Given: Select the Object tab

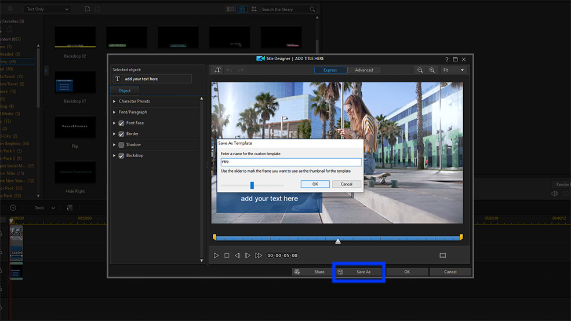Looking at the screenshot, I should click(x=125, y=90).
